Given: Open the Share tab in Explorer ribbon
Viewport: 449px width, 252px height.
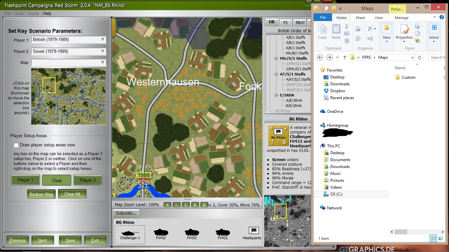Looking at the screenshot, I should point(360,18).
